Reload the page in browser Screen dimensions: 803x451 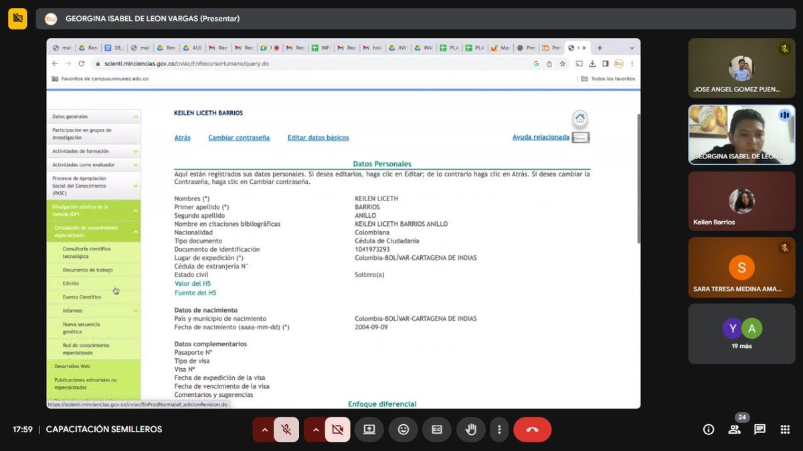click(x=81, y=63)
